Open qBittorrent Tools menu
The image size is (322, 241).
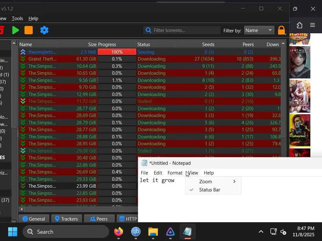(17, 19)
